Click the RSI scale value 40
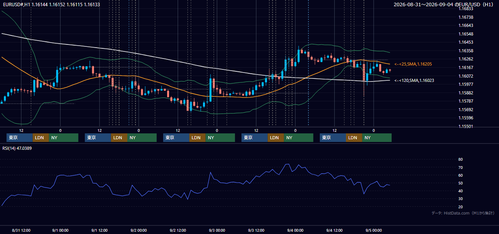The height and width of the screenshot is (234, 499). pos(460,191)
